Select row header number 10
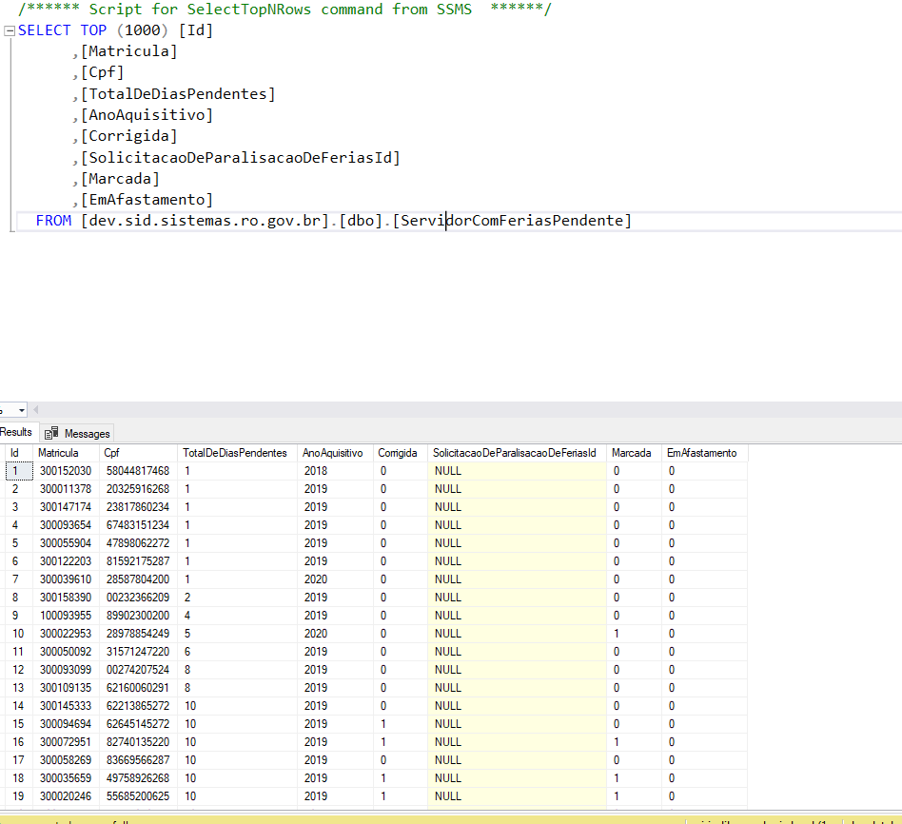Image resolution: width=902 pixels, height=824 pixels. tap(19, 634)
